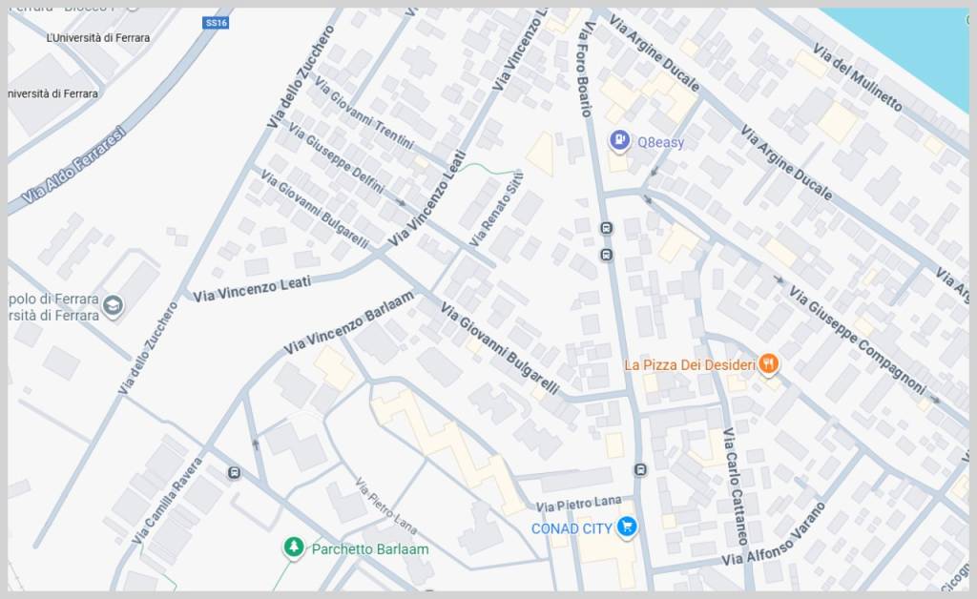Screen dimensions: 977x599
Task: Select the upper bus stop on Via Foro Boario
Action: click(x=606, y=229)
